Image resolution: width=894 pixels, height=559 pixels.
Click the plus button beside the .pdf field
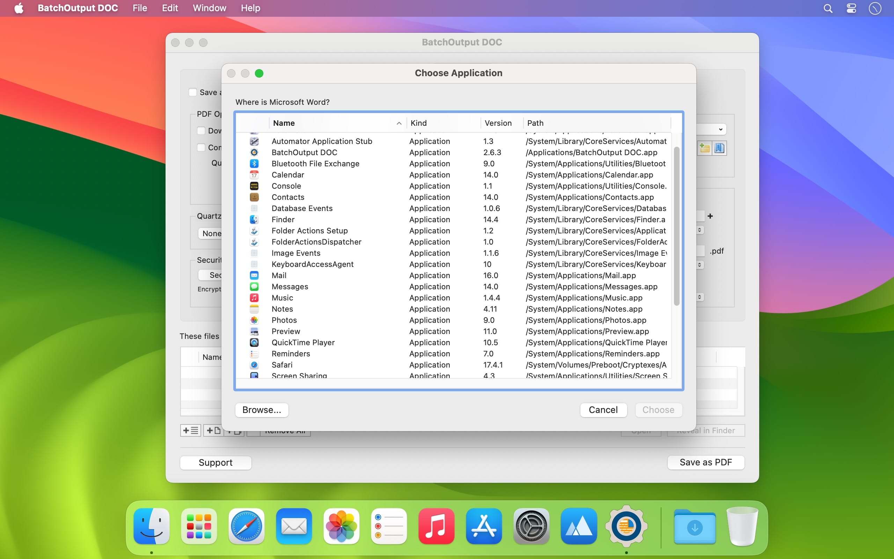(710, 216)
